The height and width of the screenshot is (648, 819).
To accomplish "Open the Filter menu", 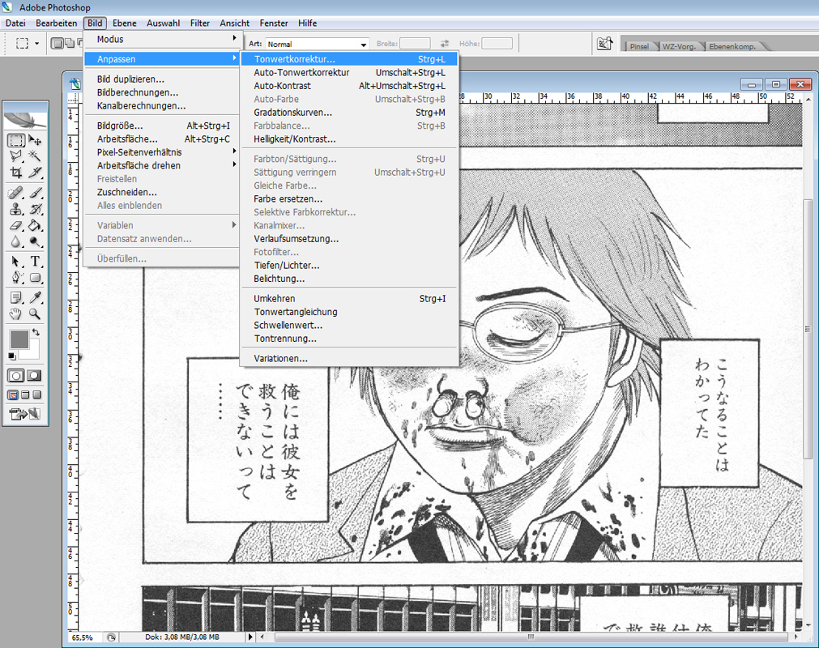I will (199, 23).
